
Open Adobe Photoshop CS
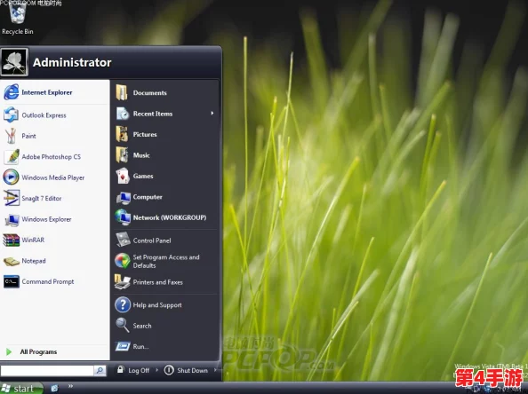click(55, 157)
